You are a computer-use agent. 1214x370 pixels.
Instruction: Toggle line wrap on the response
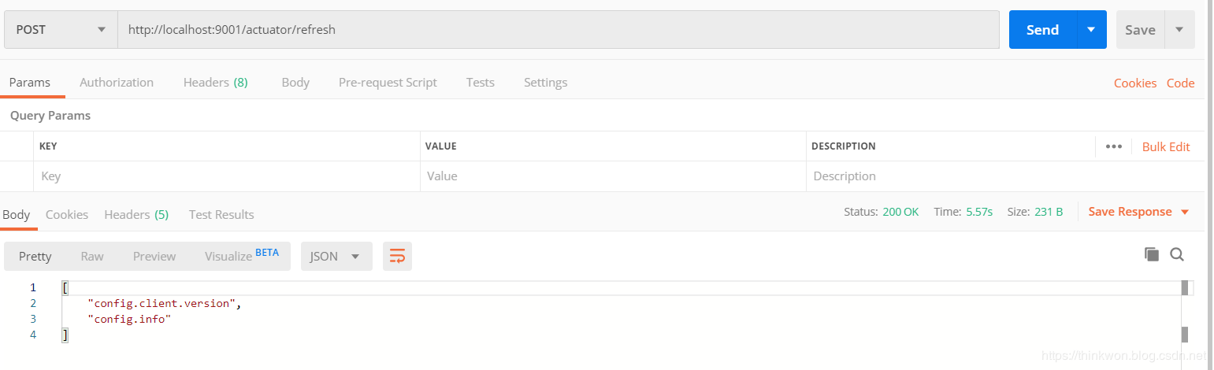397,257
